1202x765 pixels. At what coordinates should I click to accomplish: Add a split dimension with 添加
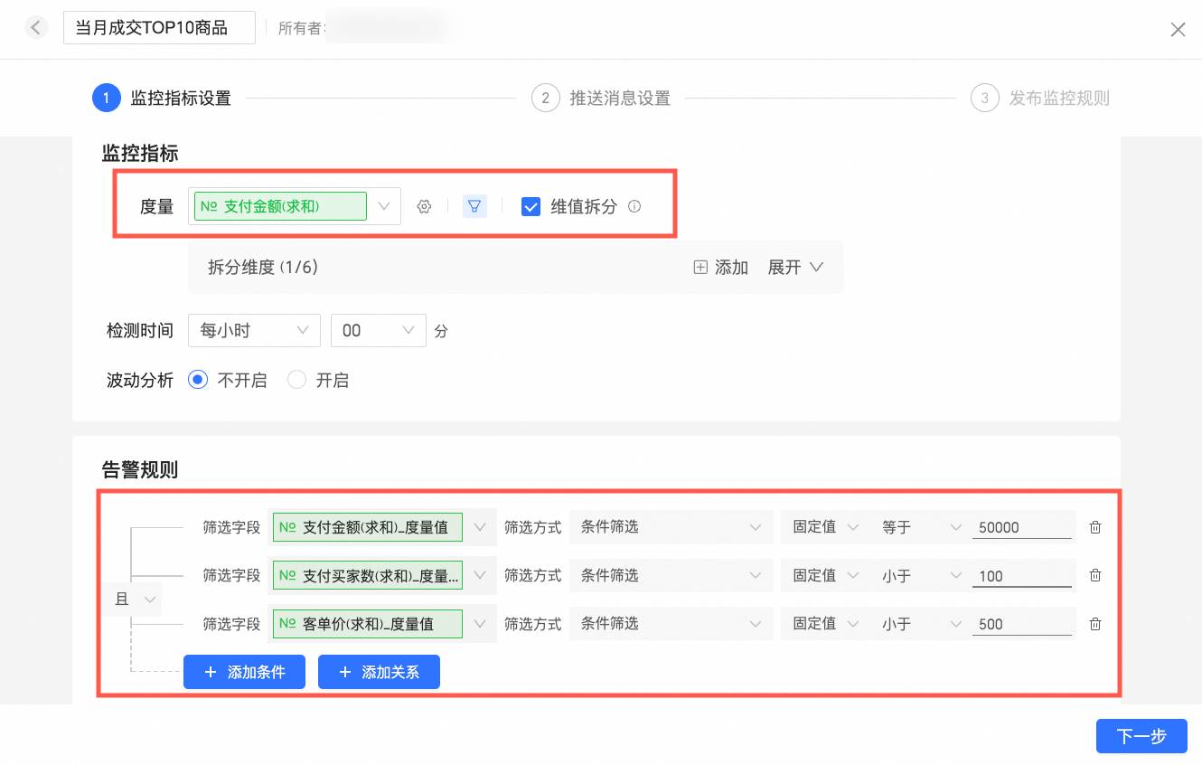tap(721, 267)
